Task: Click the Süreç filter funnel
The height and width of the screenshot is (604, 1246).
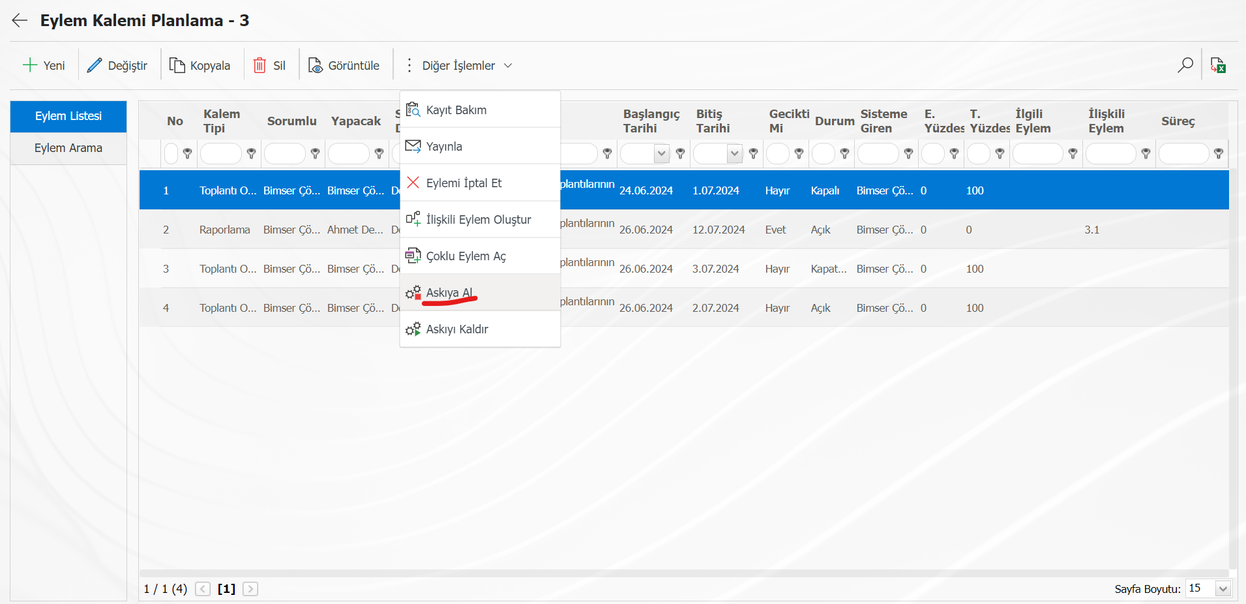Action: tap(1219, 153)
